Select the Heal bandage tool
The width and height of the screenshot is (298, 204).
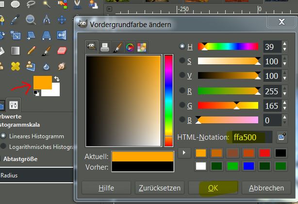(x=16, y=66)
